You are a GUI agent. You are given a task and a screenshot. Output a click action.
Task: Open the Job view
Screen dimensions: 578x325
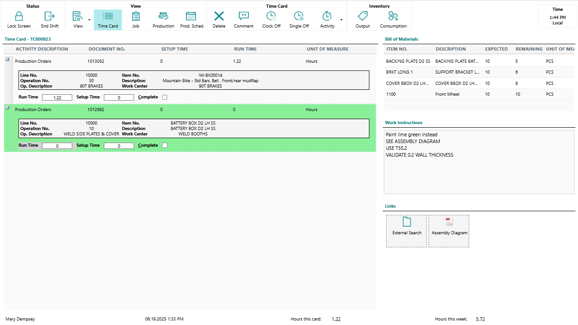click(135, 20)
